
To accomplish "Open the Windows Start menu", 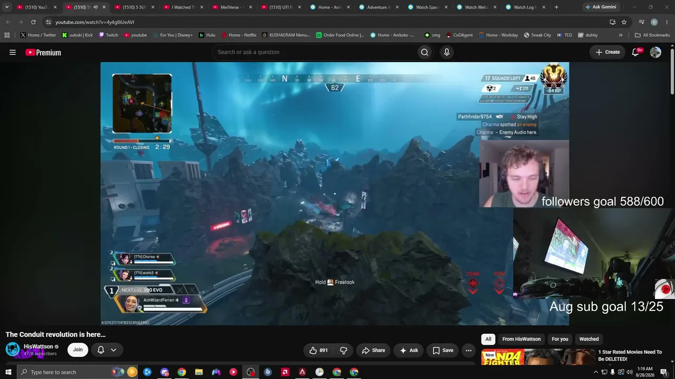I will tap(8, 372).
